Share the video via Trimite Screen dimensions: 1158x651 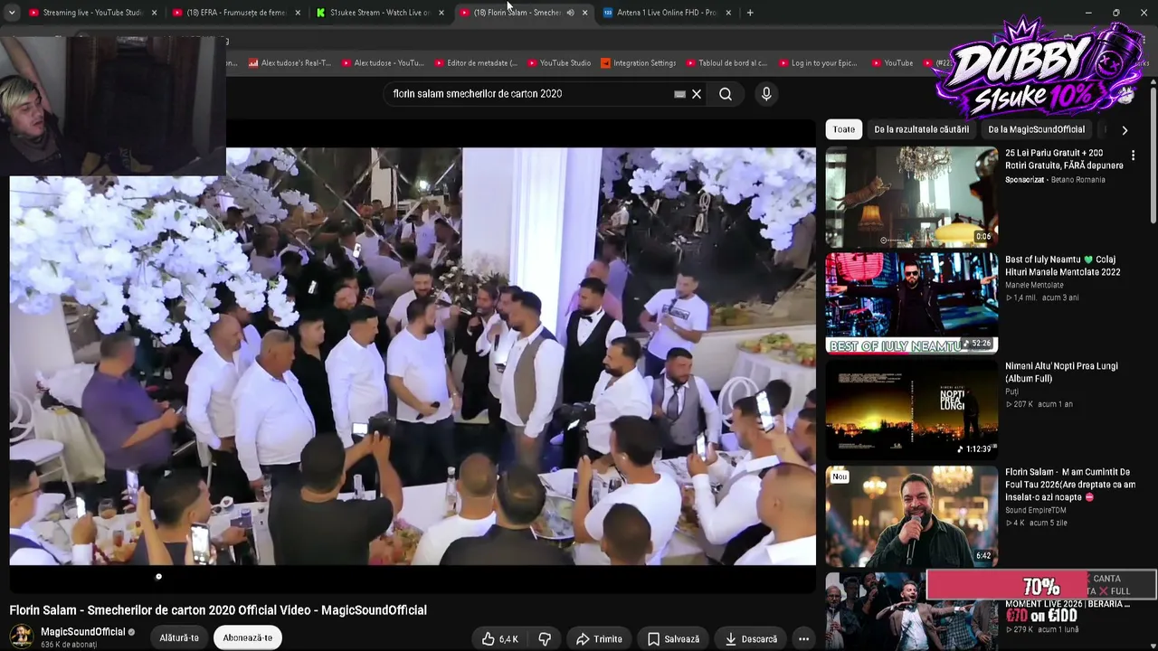pos(599,639)
